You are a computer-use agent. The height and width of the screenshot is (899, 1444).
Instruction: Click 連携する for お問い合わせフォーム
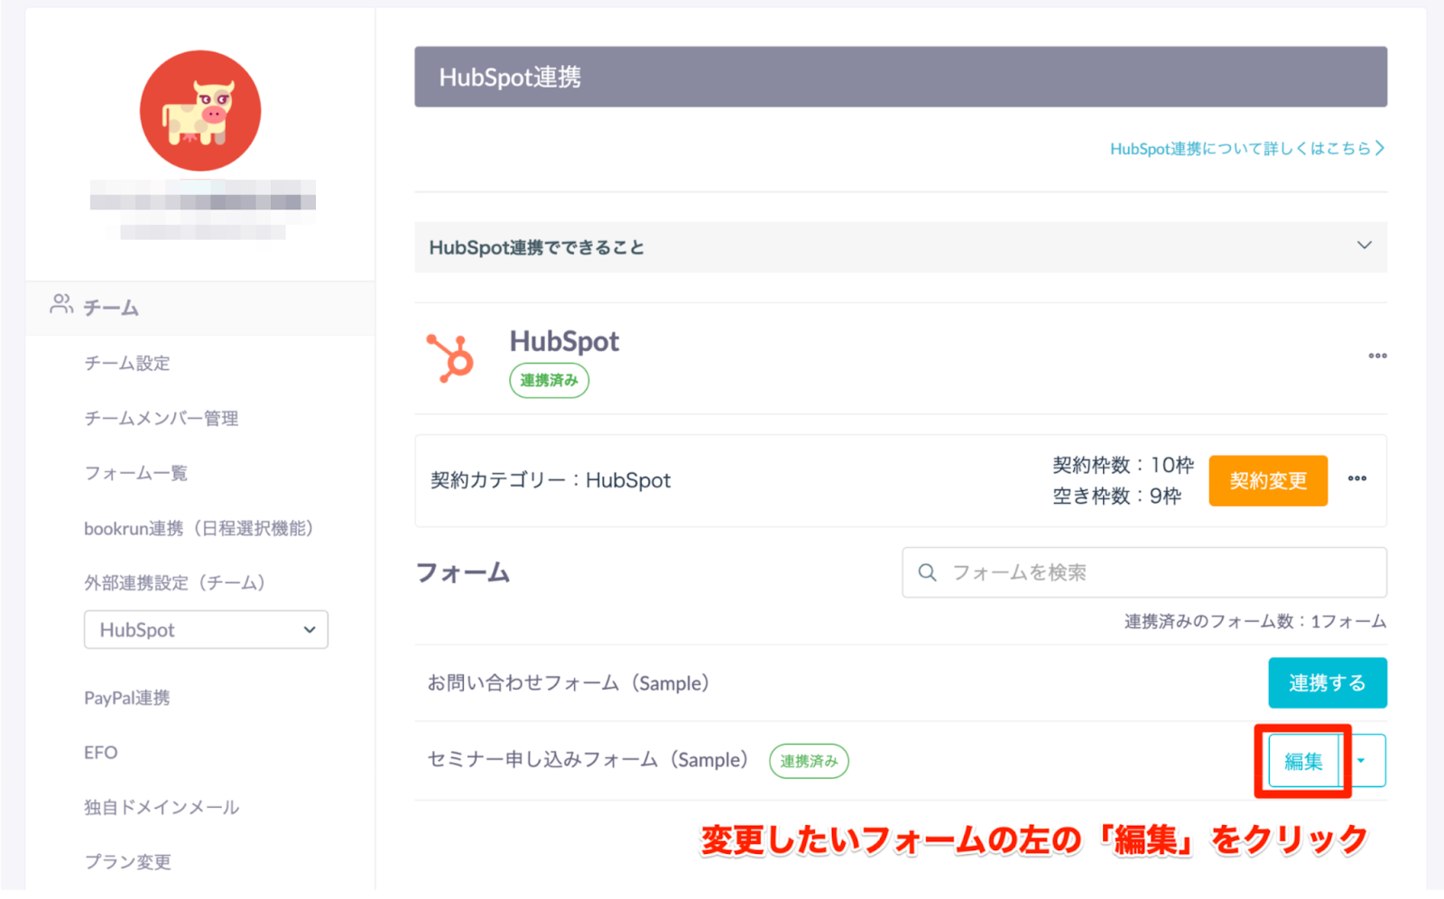[1327, 682]
